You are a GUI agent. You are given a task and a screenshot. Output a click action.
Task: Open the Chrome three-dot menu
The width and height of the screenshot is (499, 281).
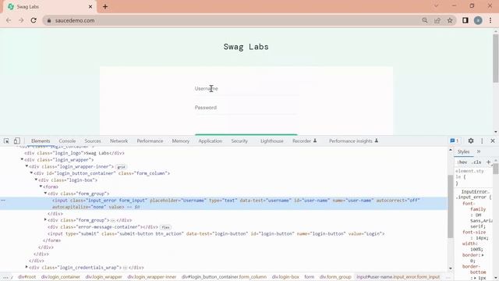click(490, 20)
